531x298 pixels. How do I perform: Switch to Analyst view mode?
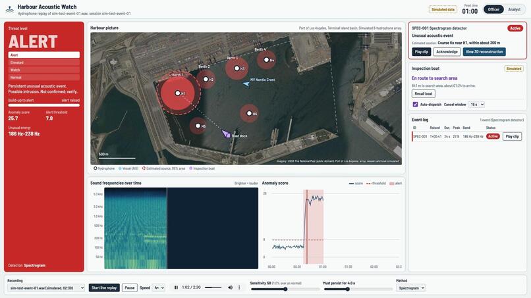[x=514, y=9]
